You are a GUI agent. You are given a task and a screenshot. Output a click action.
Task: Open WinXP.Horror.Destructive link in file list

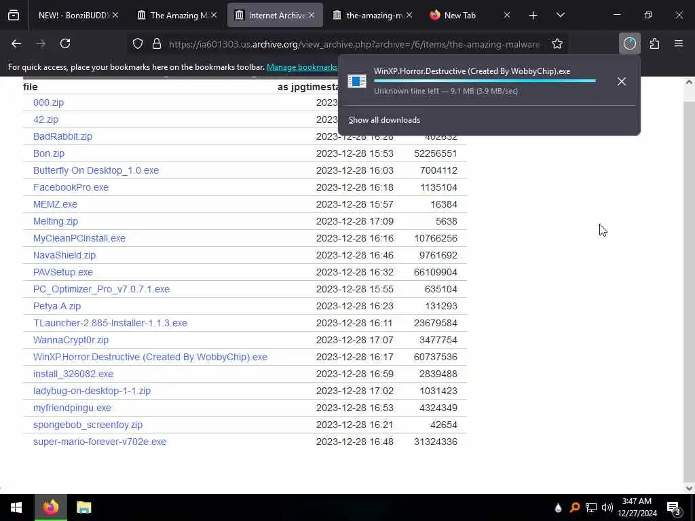150,357
